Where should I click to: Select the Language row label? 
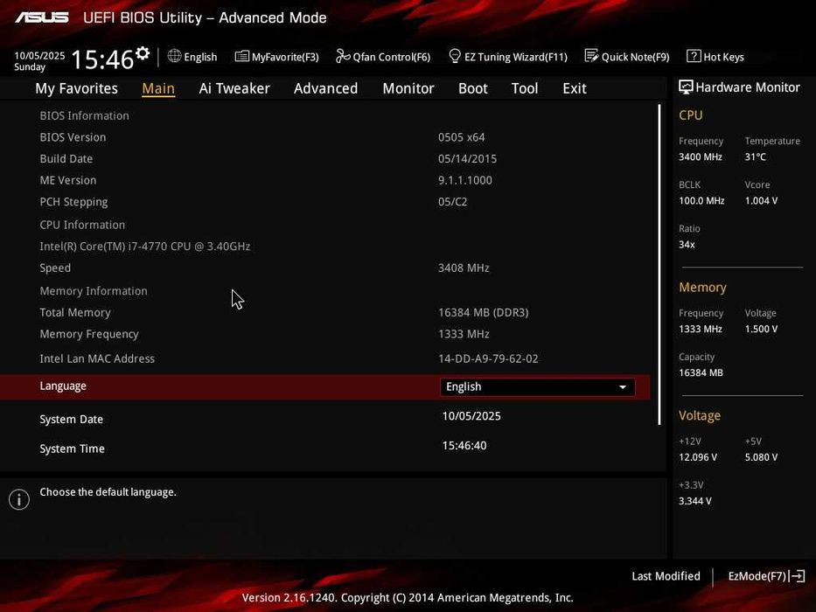63,386
